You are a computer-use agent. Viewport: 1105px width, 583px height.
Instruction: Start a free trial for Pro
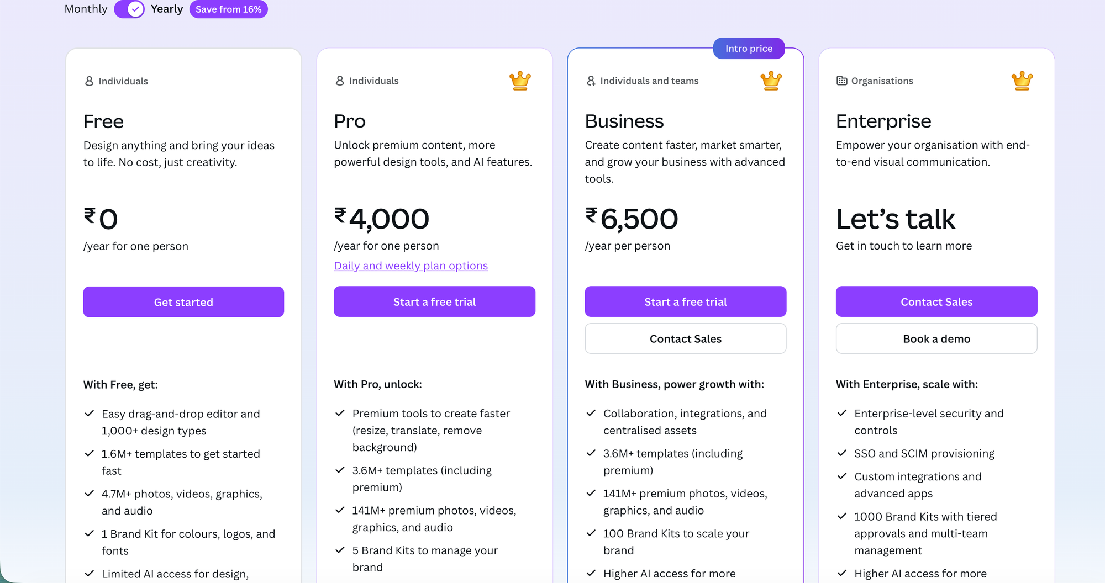434,301
